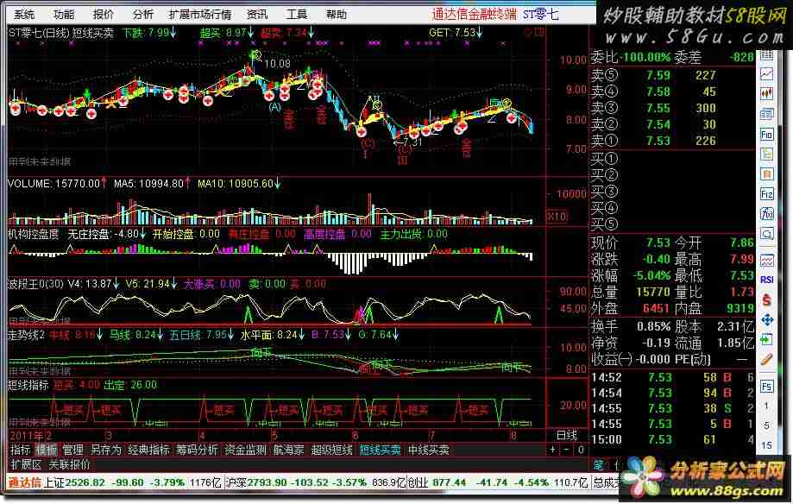793x504 pixels.
Task: Open the 工具 menu
Action: point(296,14)
